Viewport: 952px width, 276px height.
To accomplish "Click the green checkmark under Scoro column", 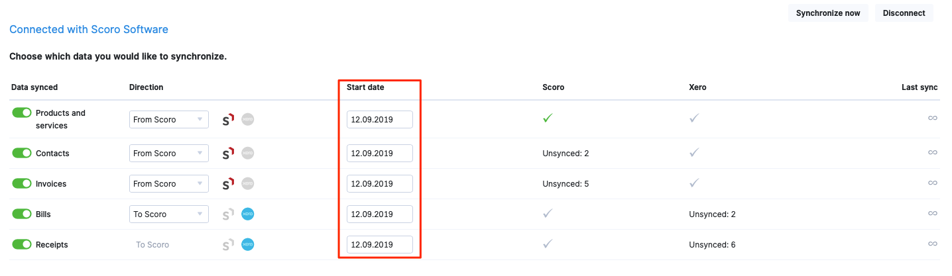I will [548, 119].
